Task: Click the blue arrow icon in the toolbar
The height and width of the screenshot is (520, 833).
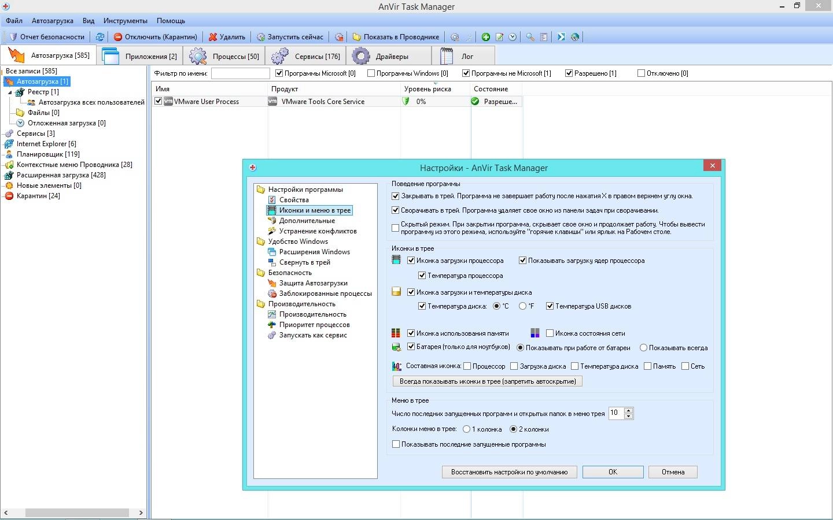Action: click(561, 37)
